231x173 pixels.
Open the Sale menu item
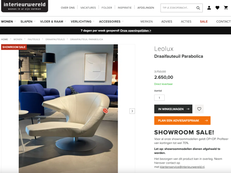click(204, 21)
